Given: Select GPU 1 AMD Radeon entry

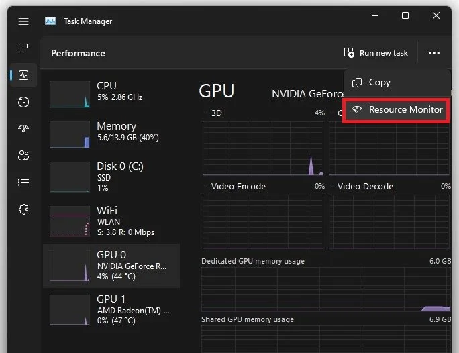Looking at the screenshot, I should (x=111, y=309).
